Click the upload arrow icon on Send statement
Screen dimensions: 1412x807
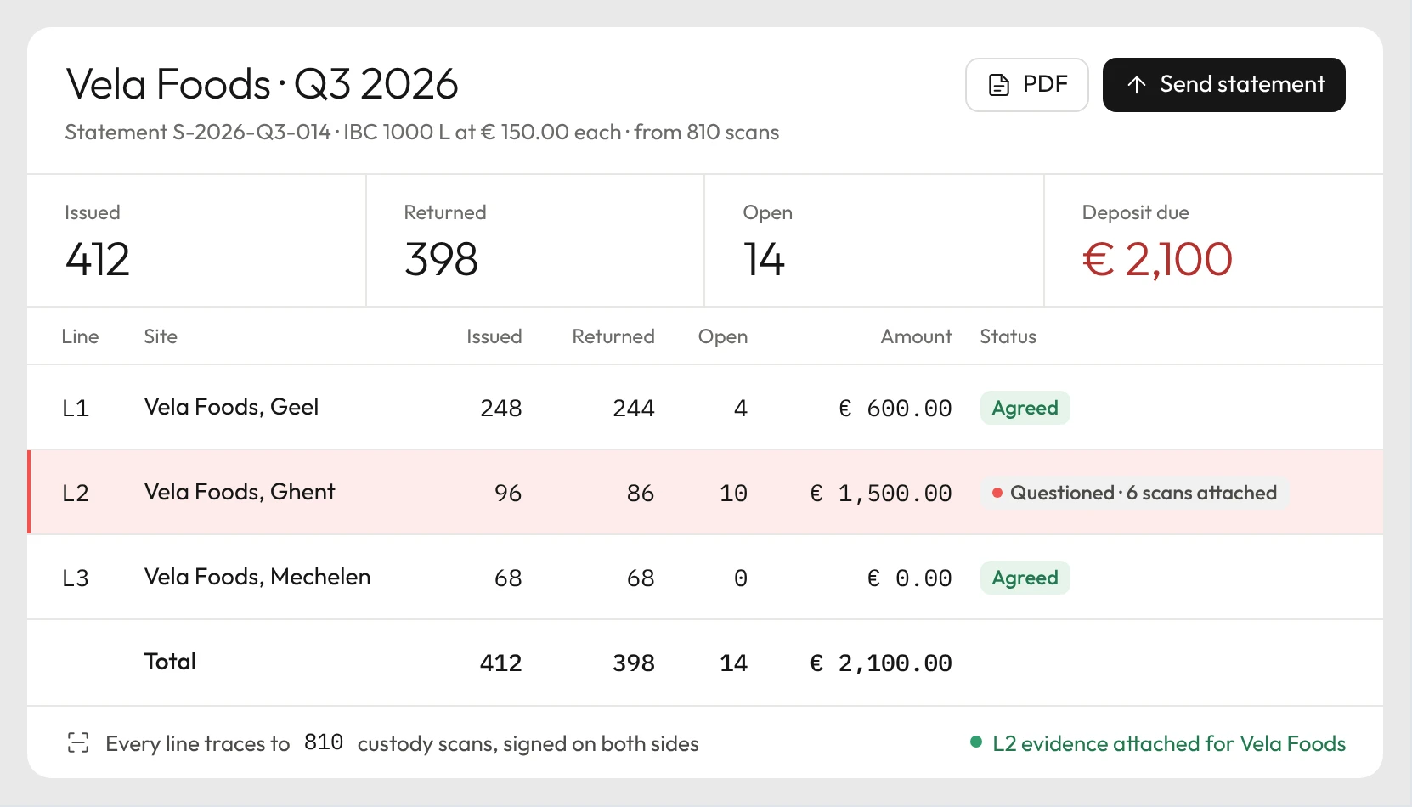(x=1137, y=85)
